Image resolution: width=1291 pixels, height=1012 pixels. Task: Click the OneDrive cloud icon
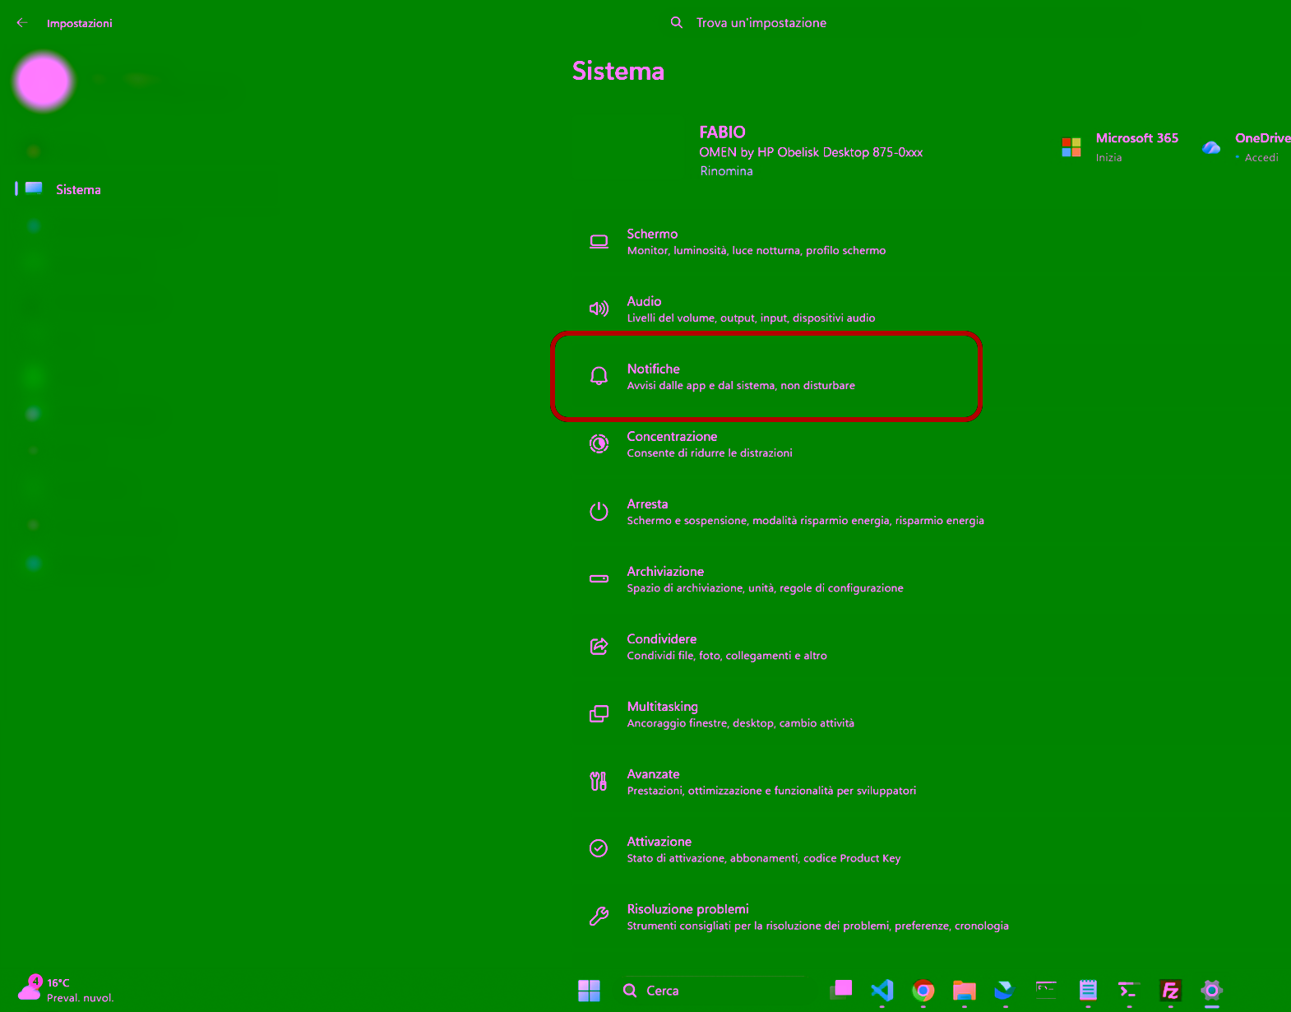click(1211, 147)
